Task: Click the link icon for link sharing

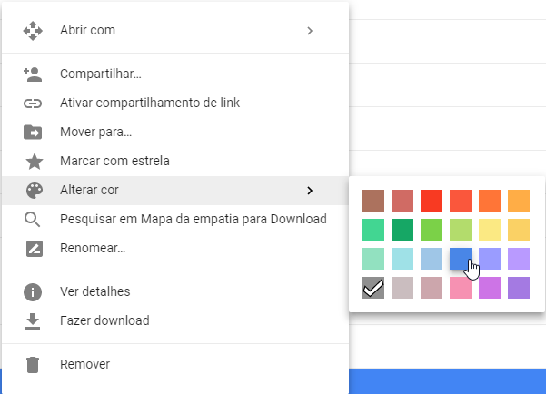Action: (x=33, y=103)
